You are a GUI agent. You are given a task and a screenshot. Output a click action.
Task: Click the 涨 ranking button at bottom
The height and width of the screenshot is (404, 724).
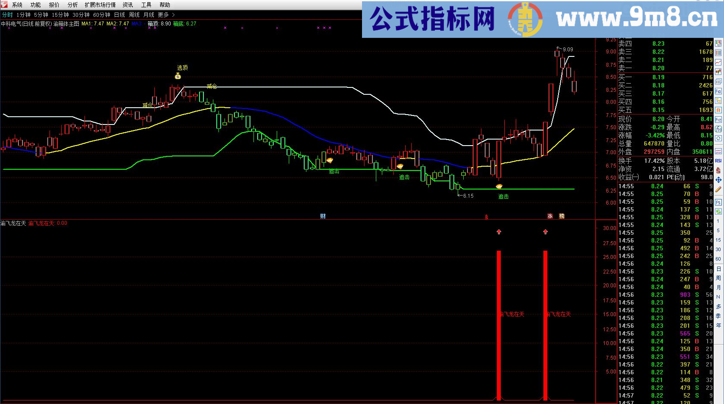pyautogui.click(x=550, y=216)
